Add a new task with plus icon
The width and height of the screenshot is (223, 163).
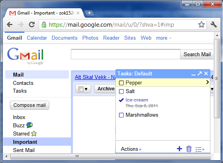click(179, 149)
